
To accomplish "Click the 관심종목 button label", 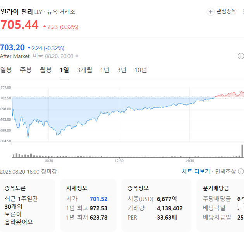I will [226, 11].
